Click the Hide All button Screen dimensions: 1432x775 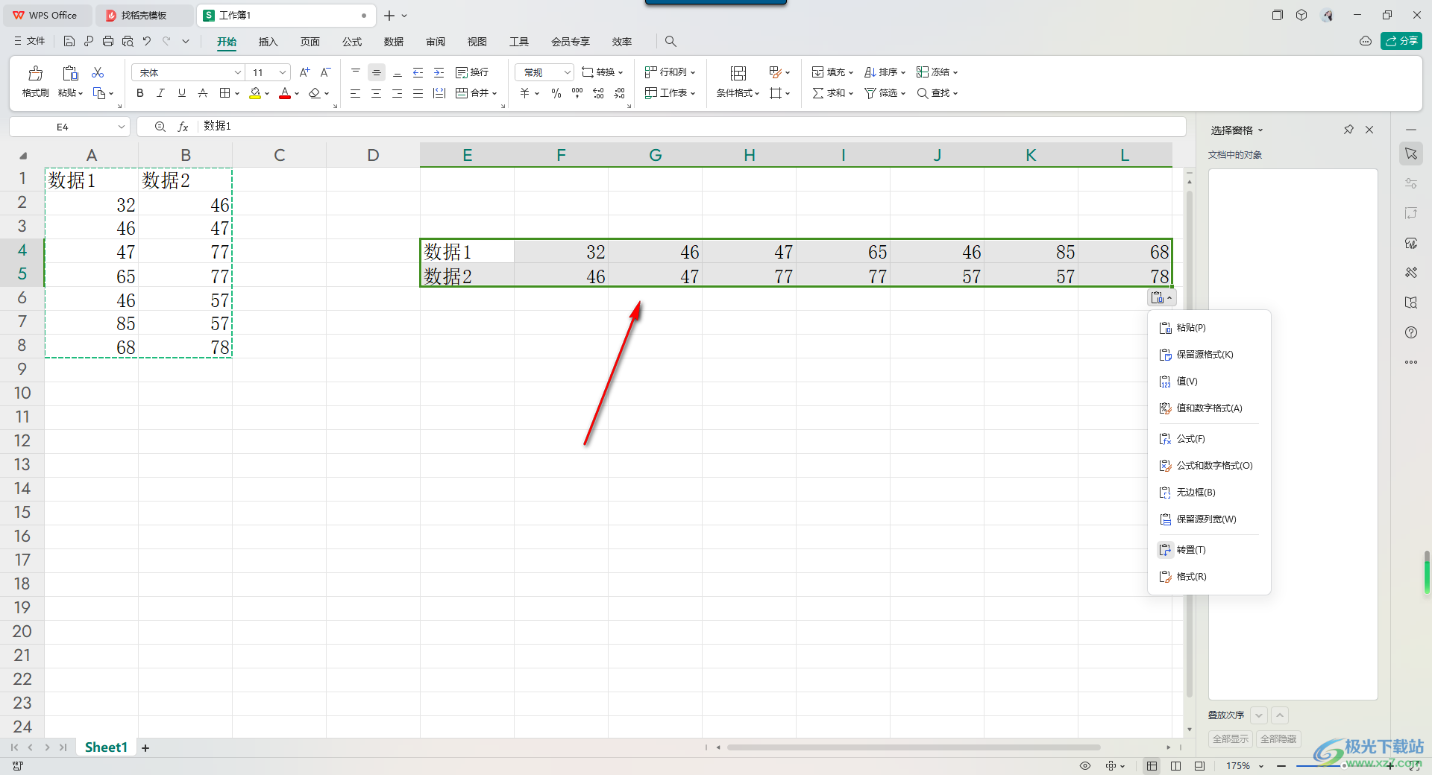pyautogui.click(x=1278, y=739)
